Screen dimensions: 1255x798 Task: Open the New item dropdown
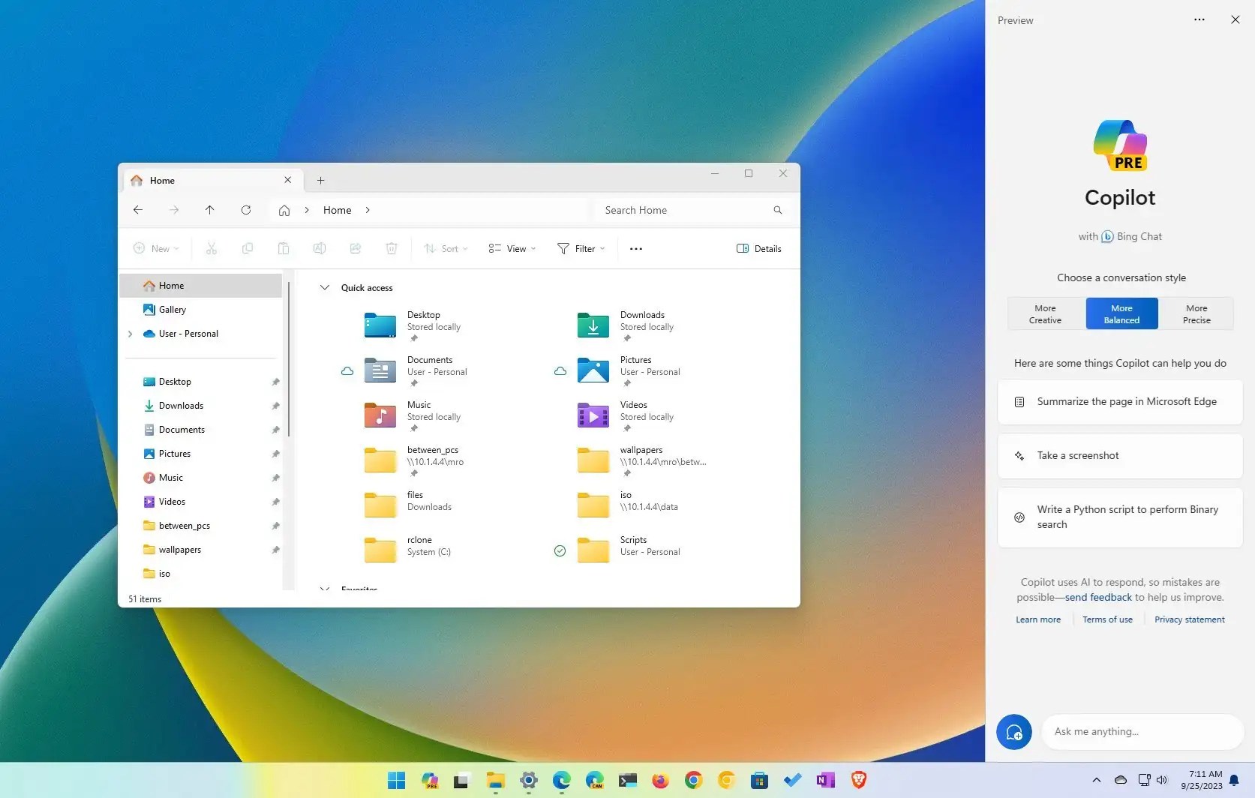tap(156, 248)
